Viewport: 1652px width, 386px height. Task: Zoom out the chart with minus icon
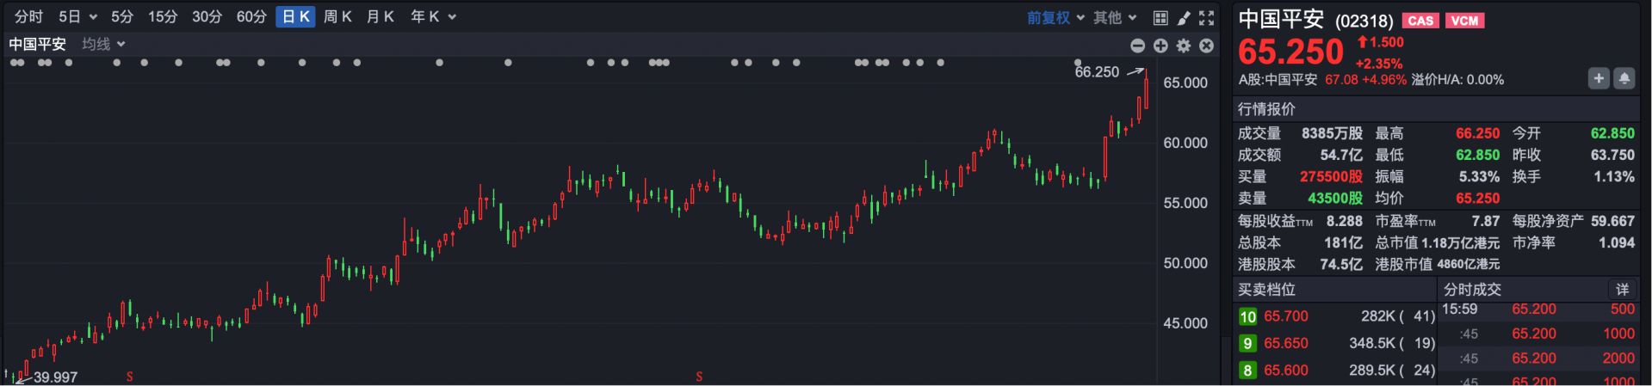1137,46
